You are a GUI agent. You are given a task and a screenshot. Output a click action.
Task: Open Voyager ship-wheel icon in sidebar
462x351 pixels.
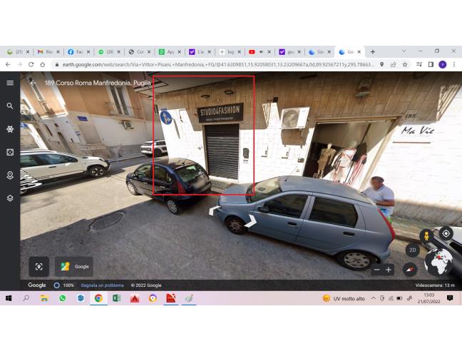pyautogui.click(x=10, y=129)
